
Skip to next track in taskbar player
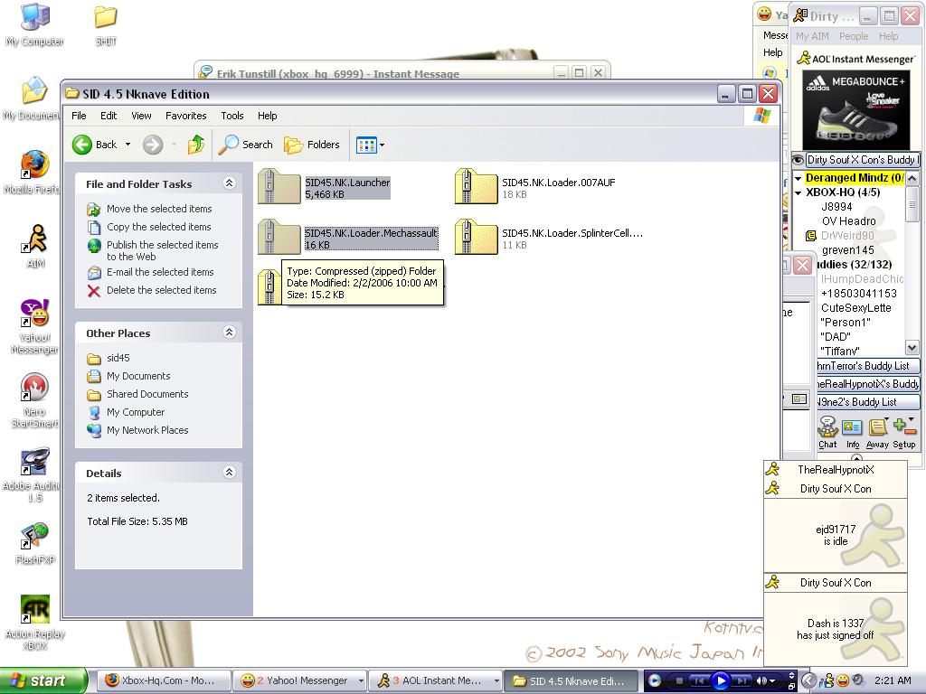pos(742,681)
